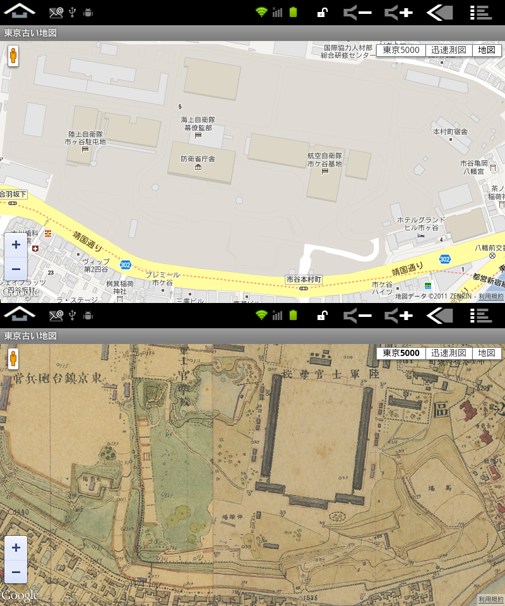Screen dimensions: 505x606
Task: Choose 迅速測図 layer on old map view
Action: pos(449,353)
